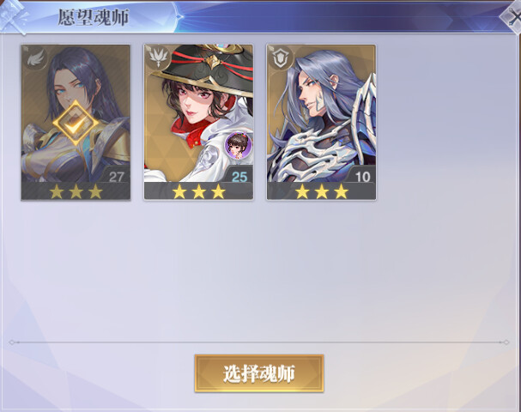Click the small round girl avatar badge
This screenshot has height=412, width=521.
coord(238,145)
